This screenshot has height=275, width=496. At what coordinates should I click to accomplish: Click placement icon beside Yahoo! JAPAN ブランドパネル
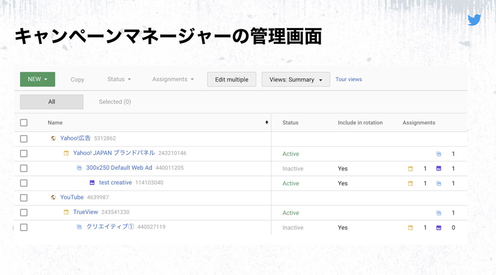point(66,153)
